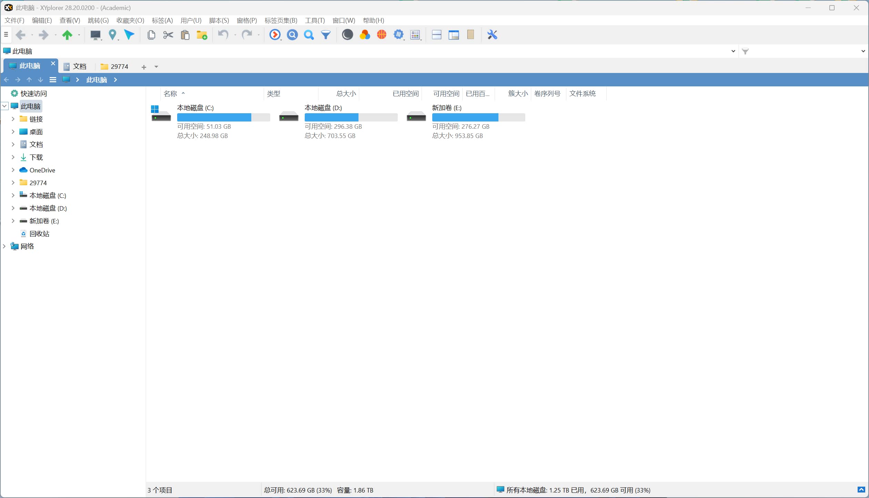Expand the 桌面 tree node
The height and width of the screenshot is (498, 869).
[13, 132]
